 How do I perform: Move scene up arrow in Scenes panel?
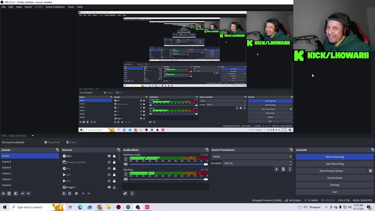click(x=23, y=193)
